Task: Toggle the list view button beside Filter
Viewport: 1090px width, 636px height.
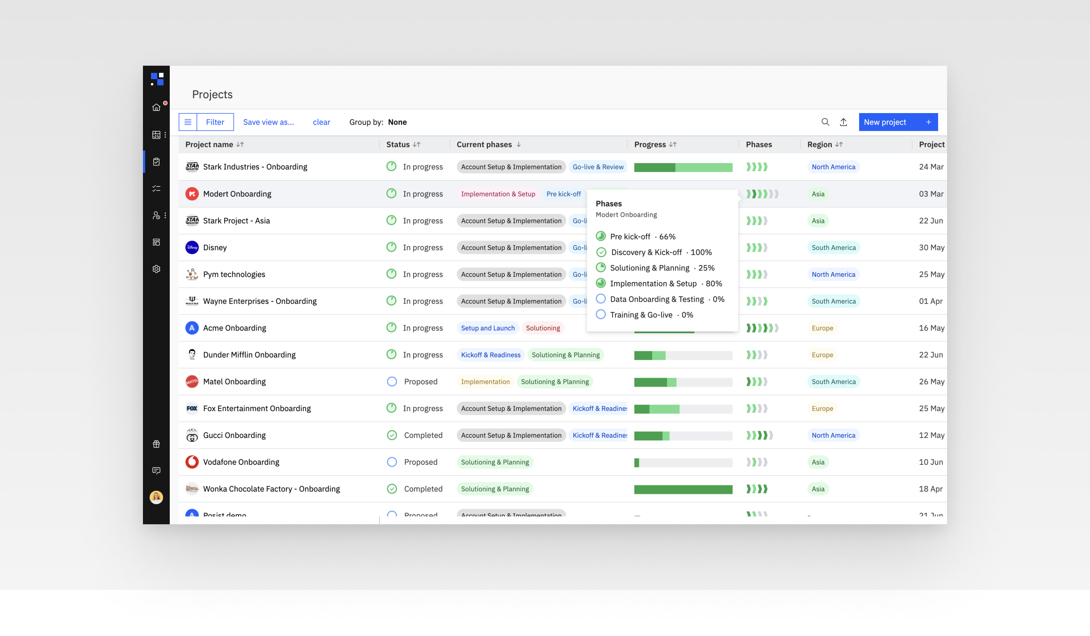Action: [188, 122]
